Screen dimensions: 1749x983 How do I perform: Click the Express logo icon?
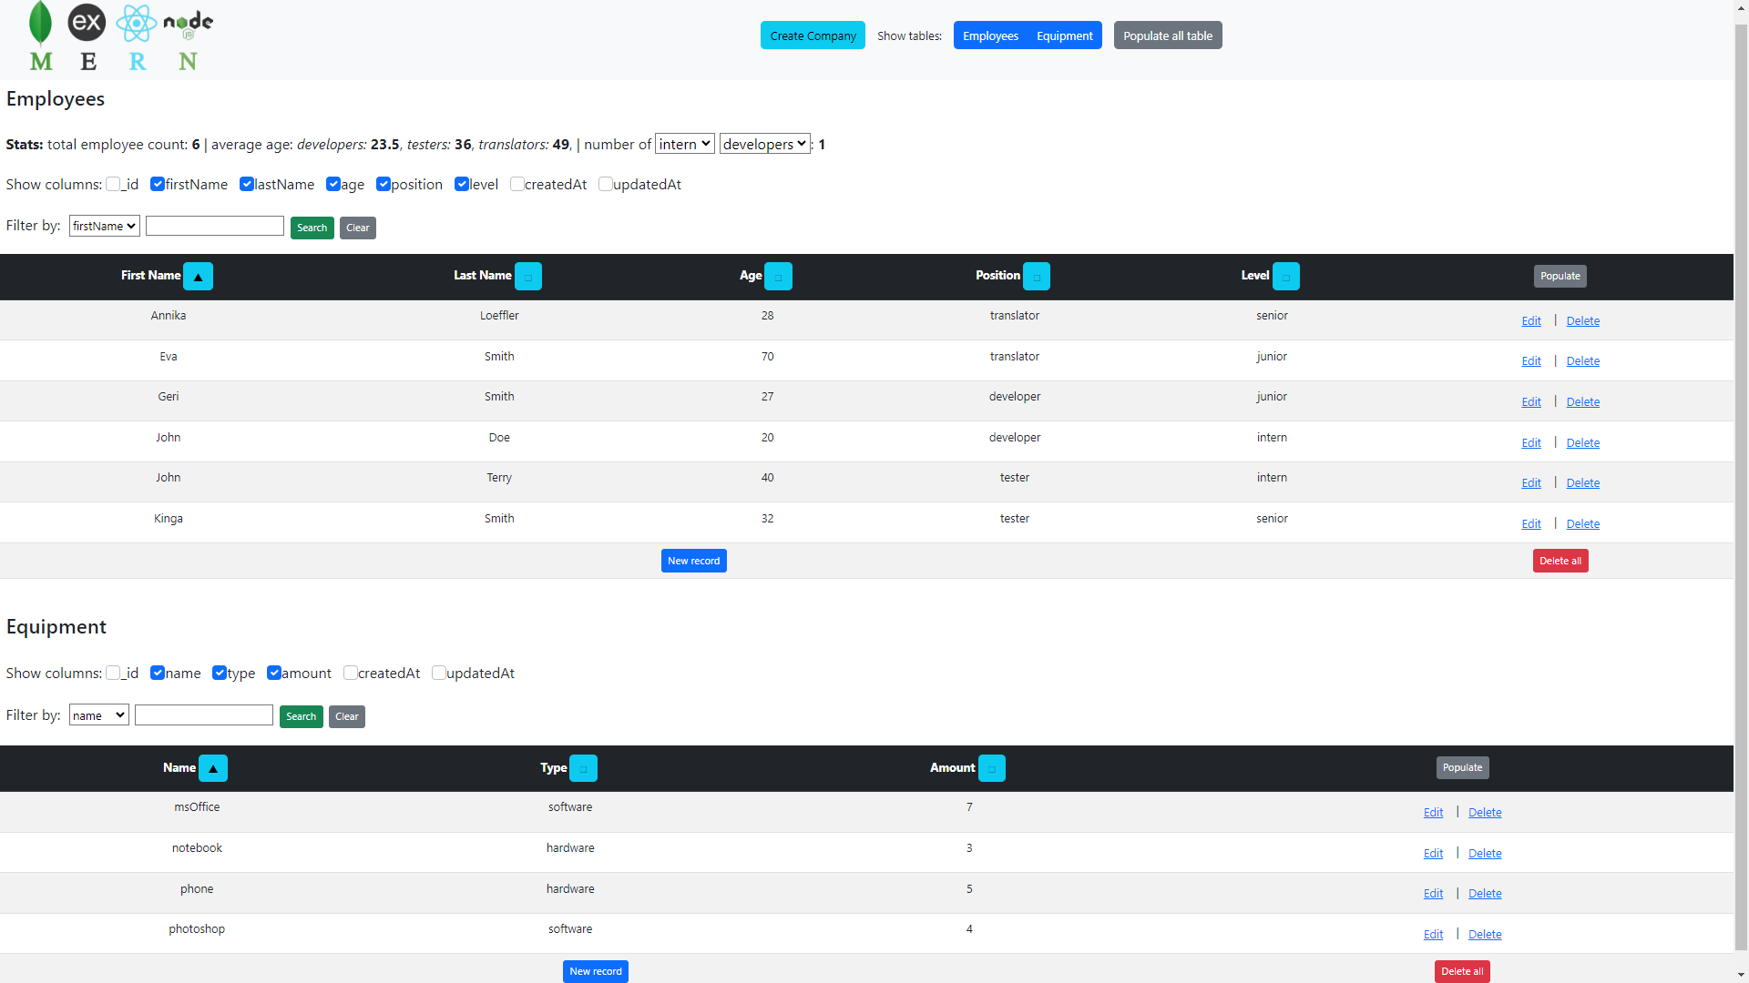point(87,22)
